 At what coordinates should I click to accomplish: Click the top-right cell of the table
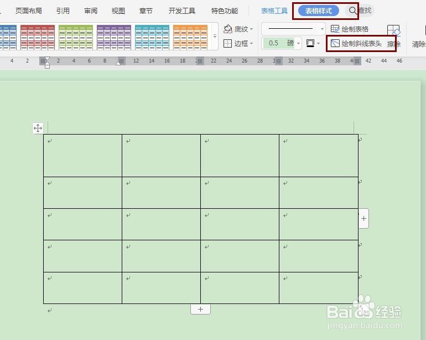pyautogui.click(x=319, y=156)
